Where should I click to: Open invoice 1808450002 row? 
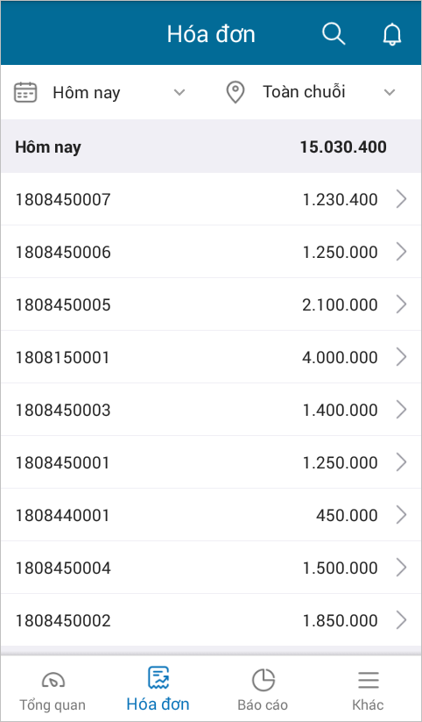click(x=211, y=620)
